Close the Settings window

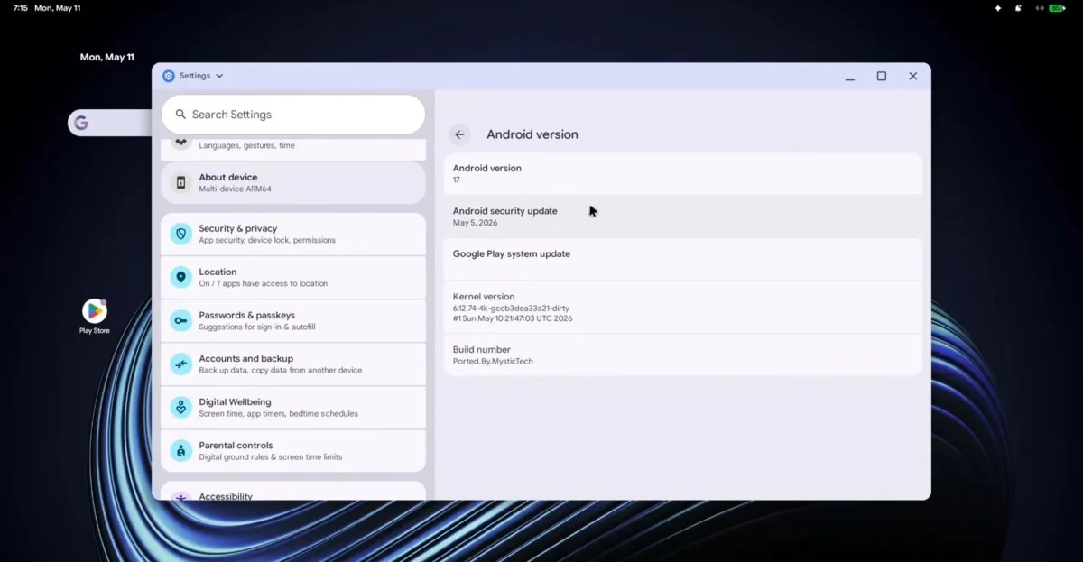point(913,77)
